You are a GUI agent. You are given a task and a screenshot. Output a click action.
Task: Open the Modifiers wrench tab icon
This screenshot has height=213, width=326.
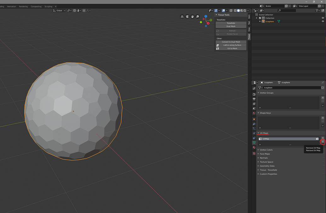tap(254, 124)
